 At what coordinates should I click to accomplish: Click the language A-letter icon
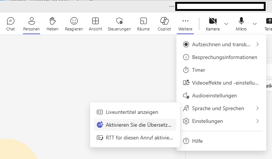(186, 108)
